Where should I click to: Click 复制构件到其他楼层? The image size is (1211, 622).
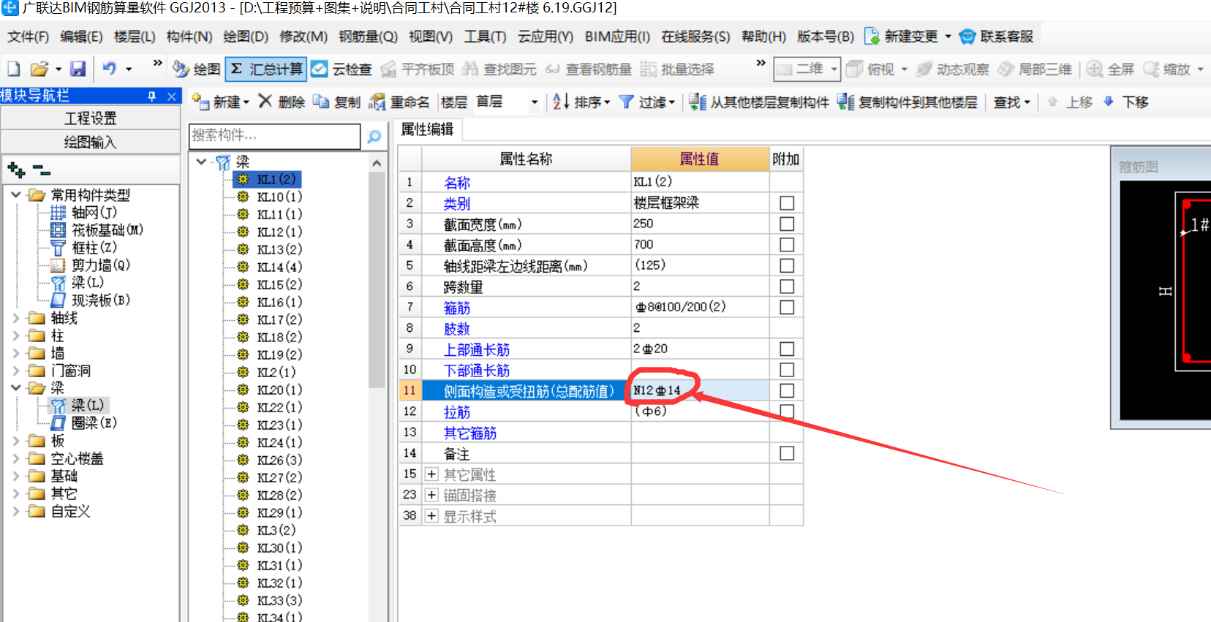(x=908, y=102)
